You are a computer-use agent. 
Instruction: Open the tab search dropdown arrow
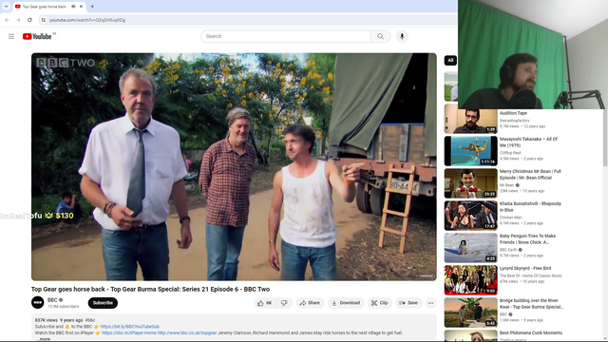(6, 7)
